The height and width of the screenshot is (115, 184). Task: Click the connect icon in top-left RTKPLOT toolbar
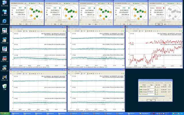pyautogui.click(x=11, y=31)
